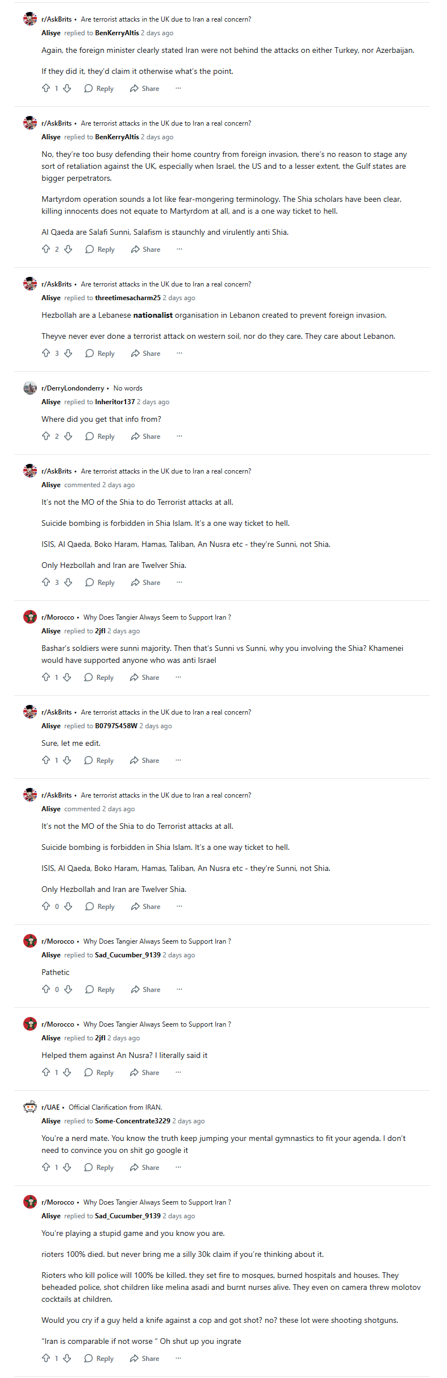Open post 'Official Clarification from IRAN.'
The height and width of the screenshot is (1378, 447).
click(115, 1107)
